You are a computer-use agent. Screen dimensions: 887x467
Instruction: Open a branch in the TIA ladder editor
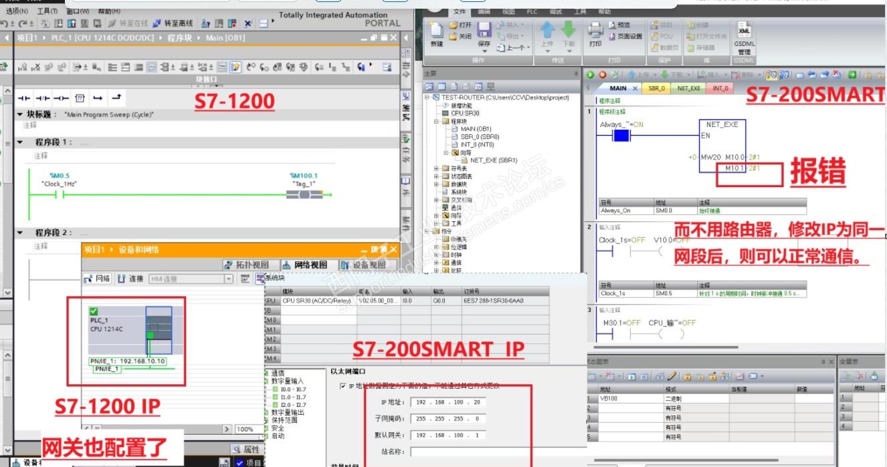tap(98, 98)
